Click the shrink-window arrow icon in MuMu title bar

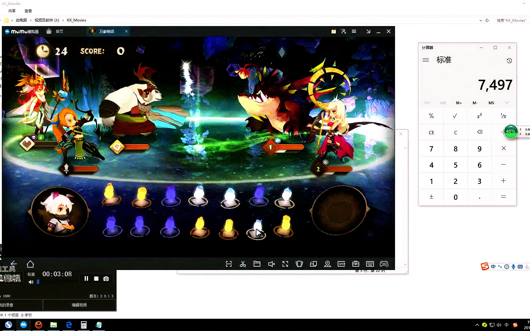coord(368,31)
